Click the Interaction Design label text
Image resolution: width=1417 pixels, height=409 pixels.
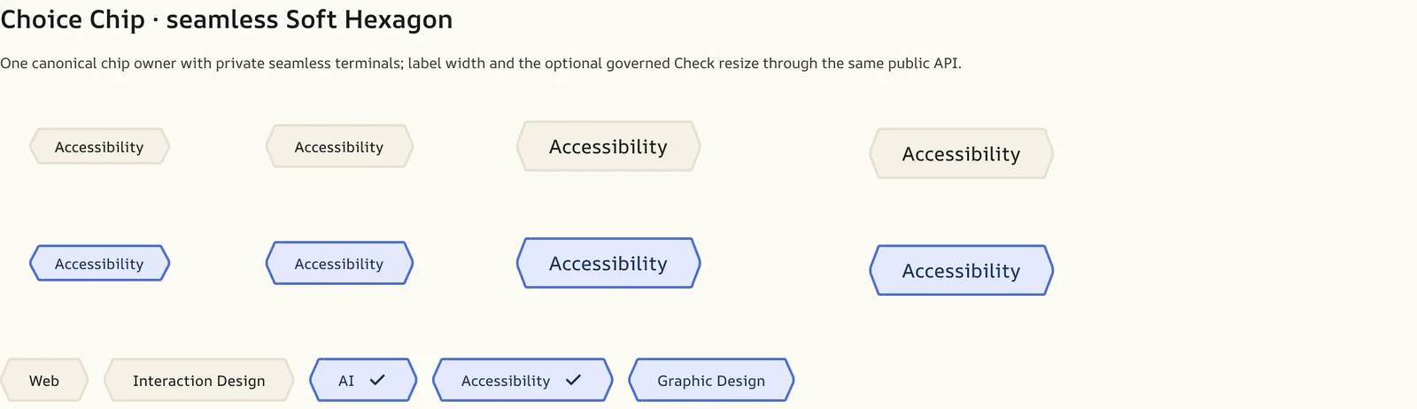[199, 381]
